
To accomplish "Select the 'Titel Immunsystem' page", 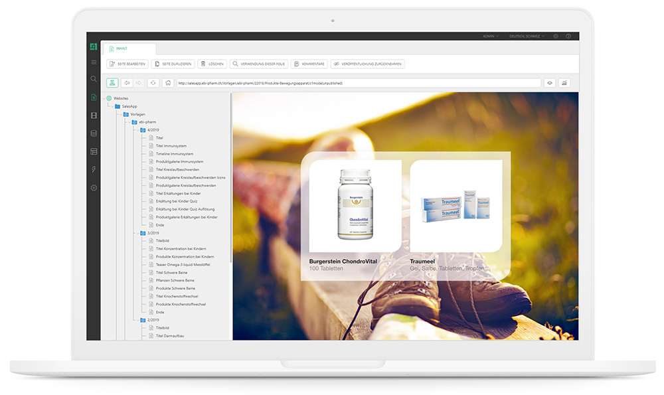I will (x=171, y=145).
